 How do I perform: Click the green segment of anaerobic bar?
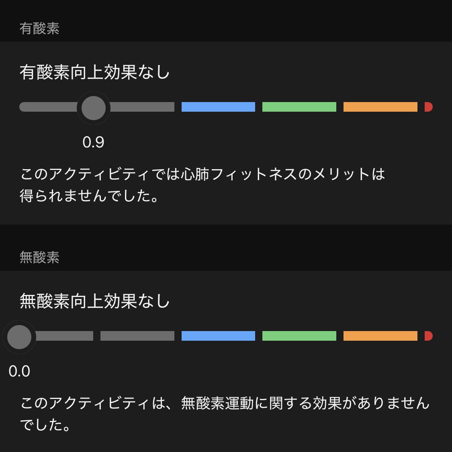[x=299, y=336]
